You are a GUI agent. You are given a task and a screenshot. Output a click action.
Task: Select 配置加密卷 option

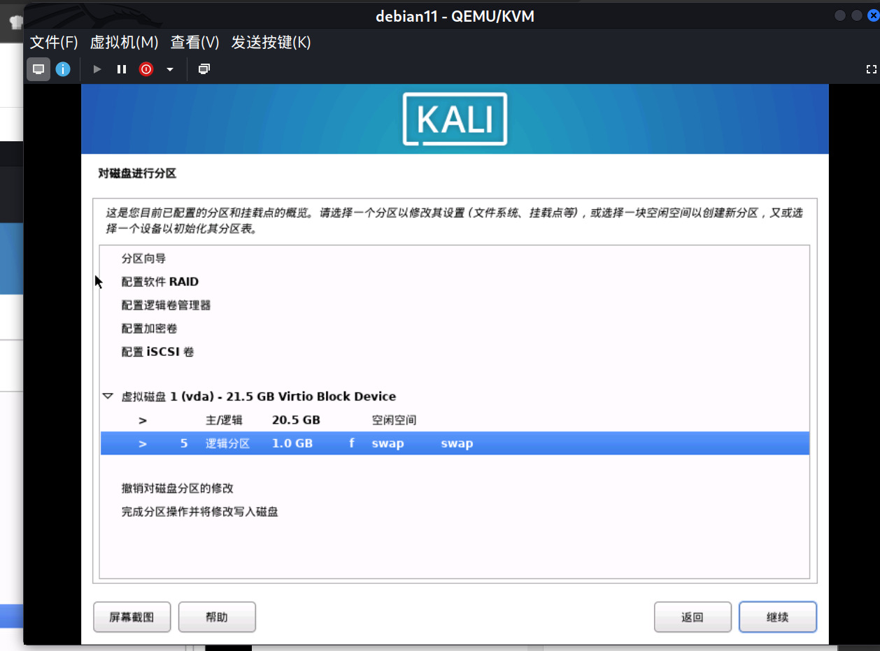[x=455, y=329]
